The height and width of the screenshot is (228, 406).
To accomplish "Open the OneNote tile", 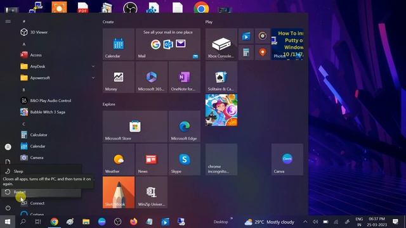I will [185, 77].
